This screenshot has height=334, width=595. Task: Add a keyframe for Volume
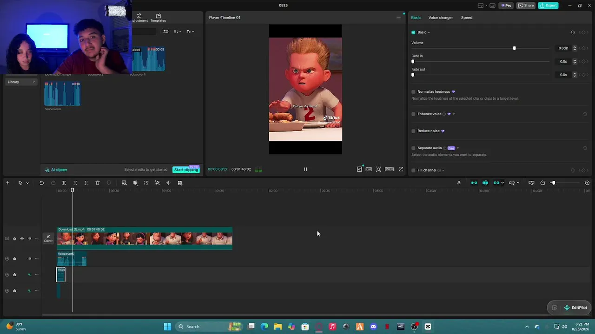[x=583, y=48]
